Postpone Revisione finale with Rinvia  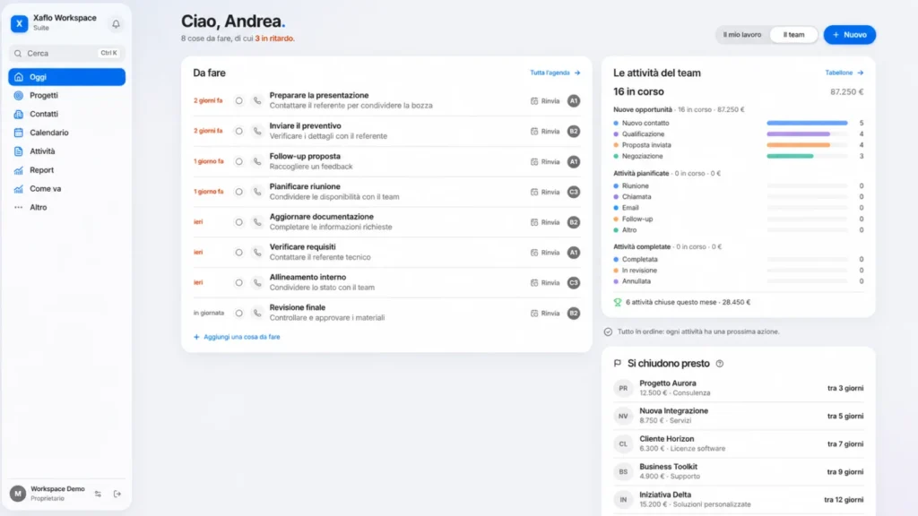(x=545, y=313)
